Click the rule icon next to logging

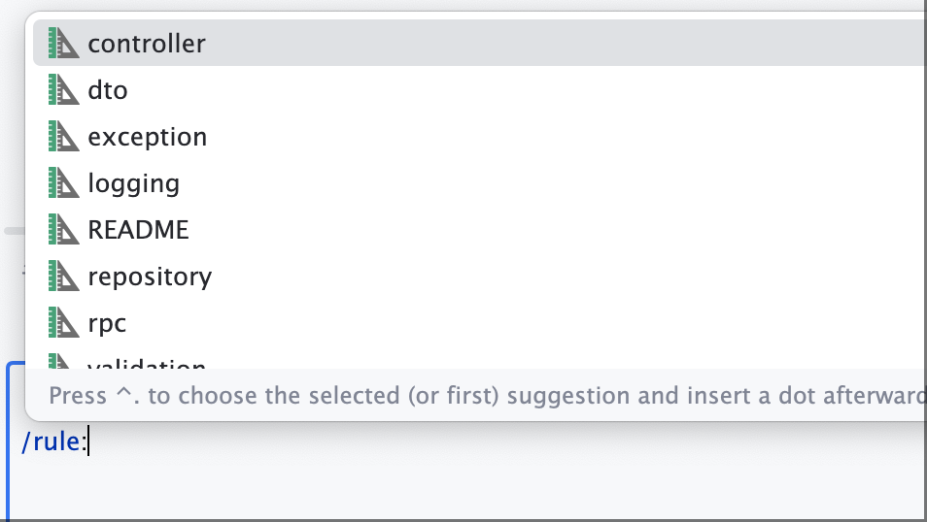click(64, 182)
